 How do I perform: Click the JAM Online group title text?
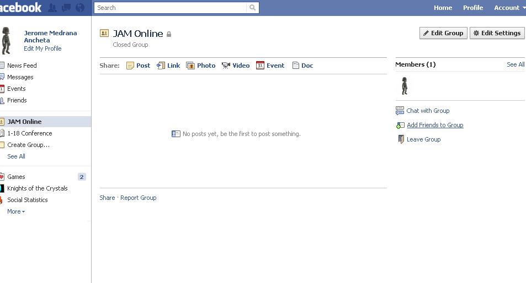(138, 34)
